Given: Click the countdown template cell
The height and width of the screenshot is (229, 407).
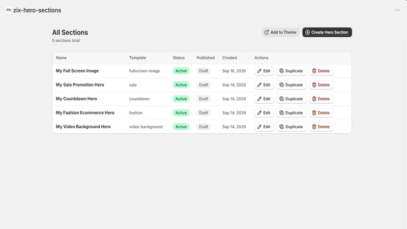Looking at the screenshot, I should [139, 99].
